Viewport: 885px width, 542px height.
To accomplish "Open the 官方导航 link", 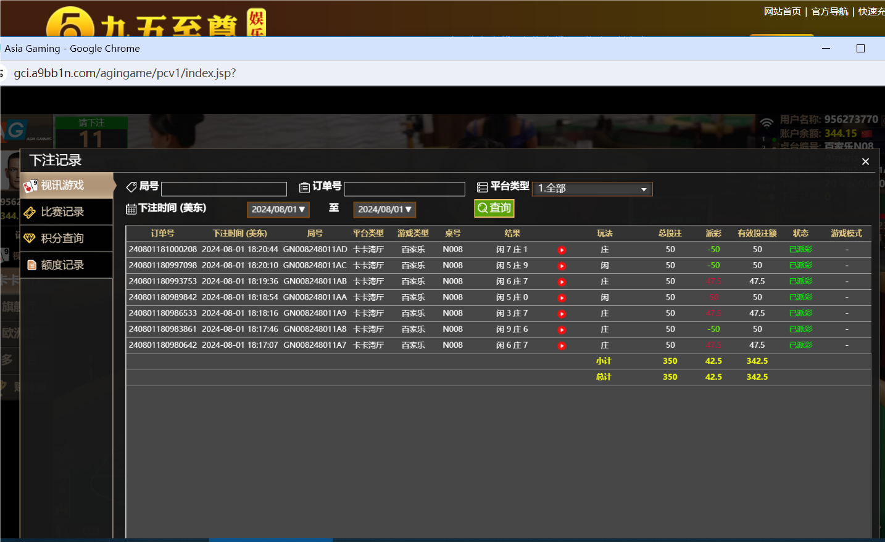I will [x=829, y=10].
